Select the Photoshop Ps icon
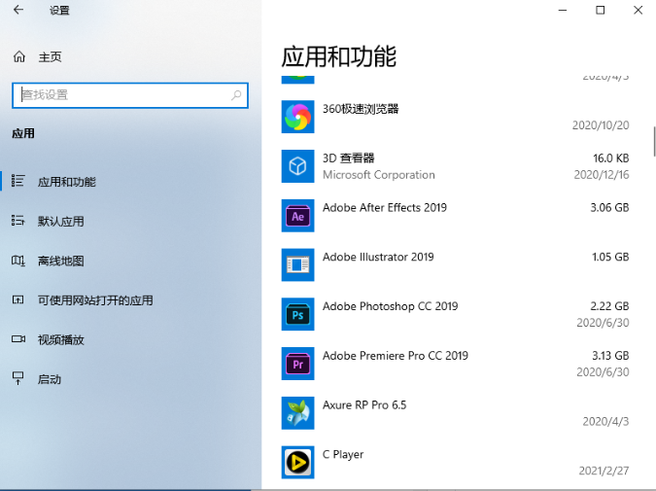Screen dimensions: 656x491 [297, 315]
